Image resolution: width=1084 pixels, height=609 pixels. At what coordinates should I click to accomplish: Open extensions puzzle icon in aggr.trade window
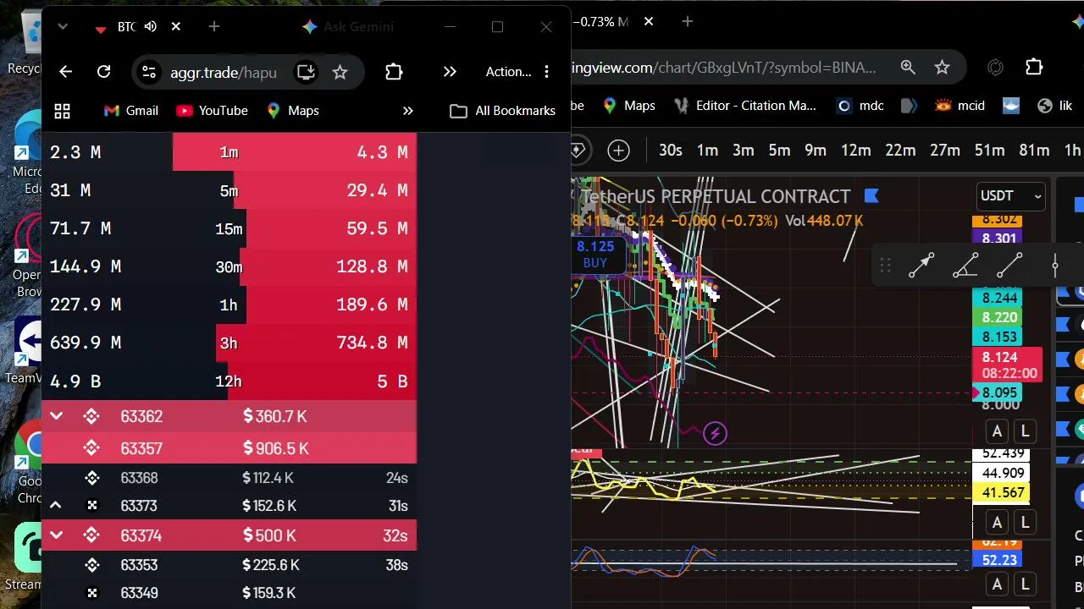[394, 72]
